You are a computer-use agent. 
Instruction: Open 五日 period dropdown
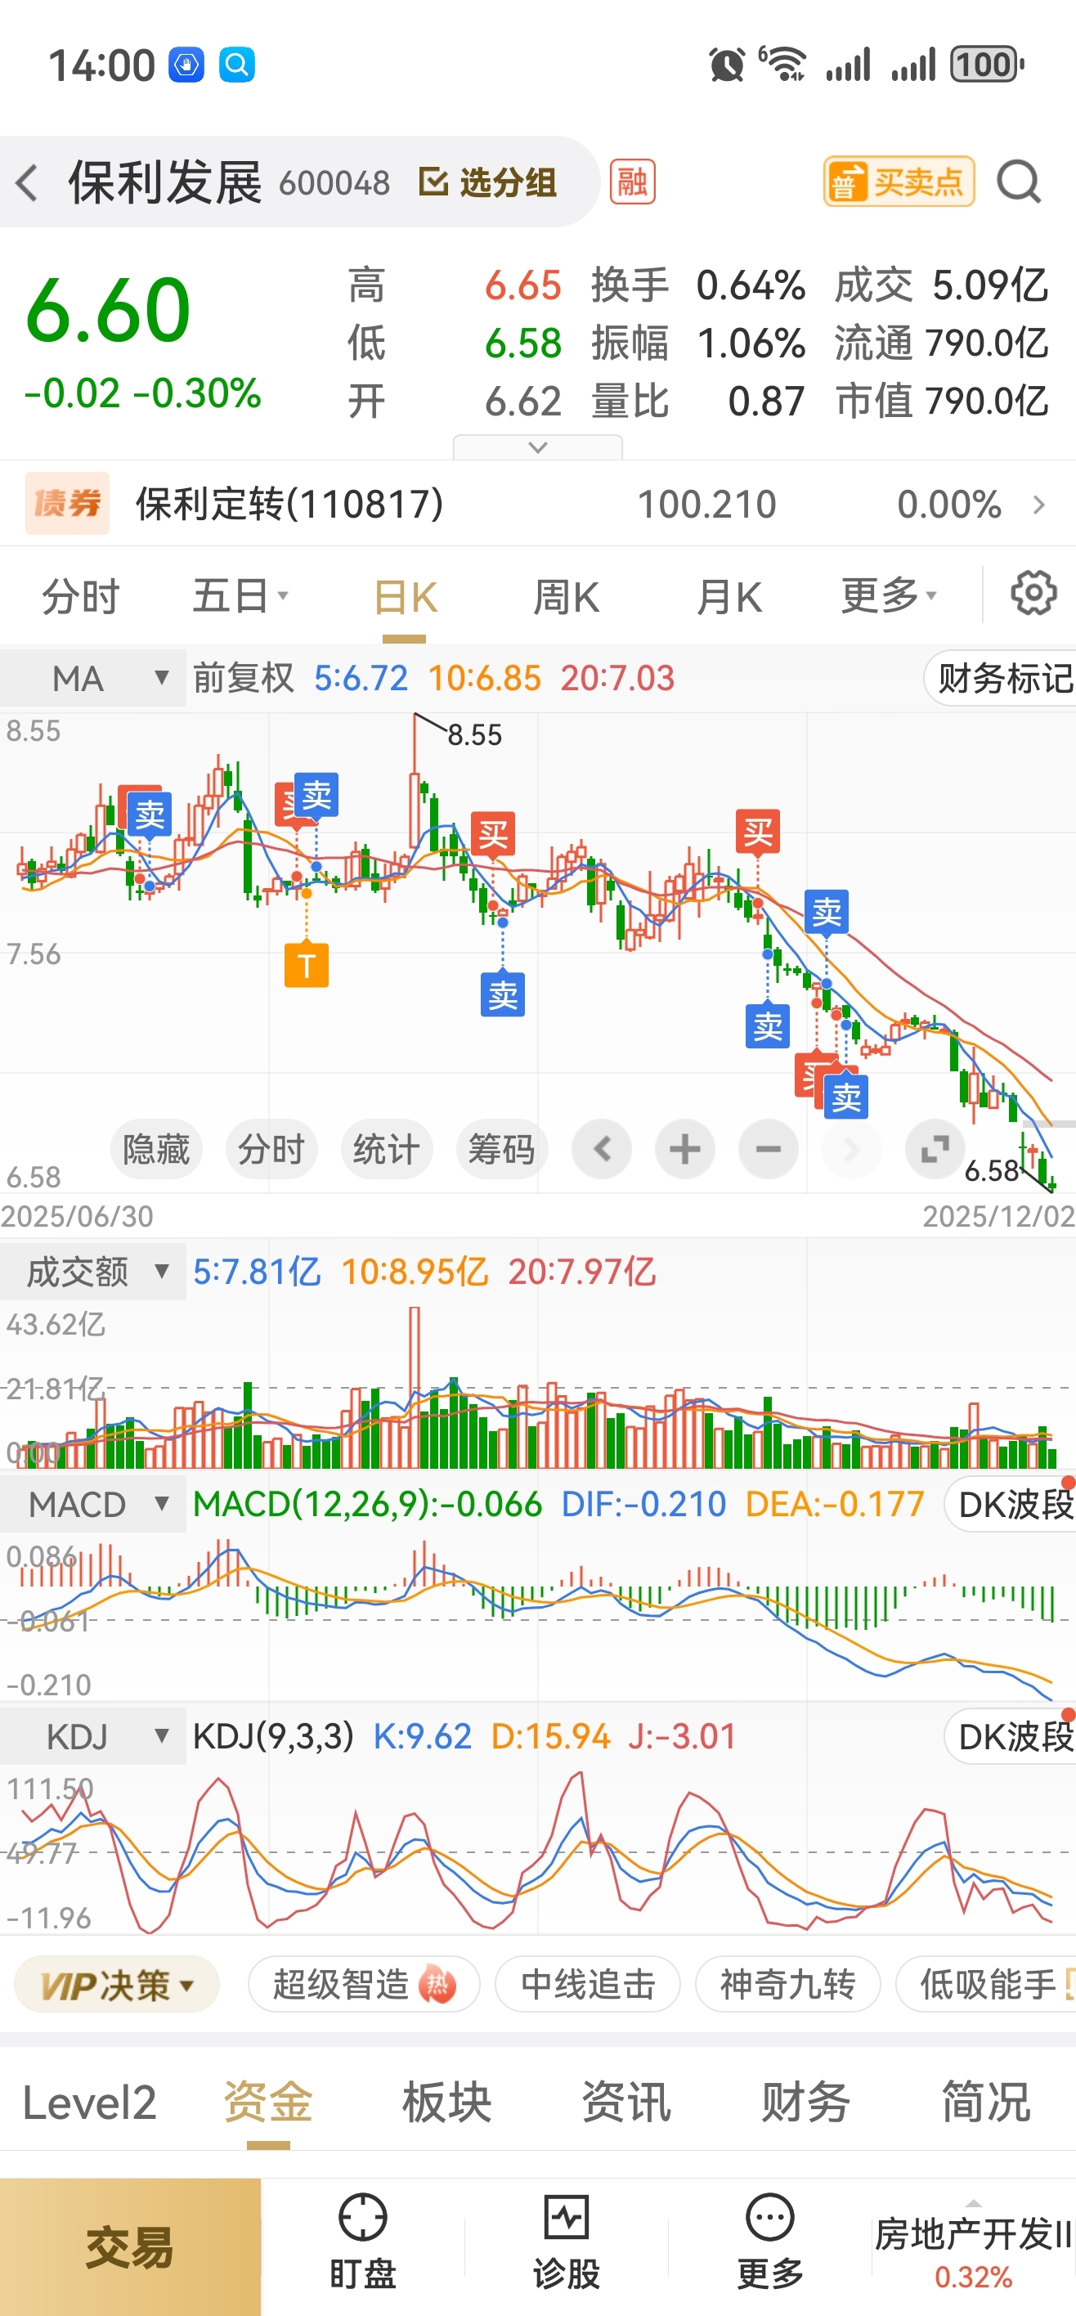coord(240,596)
